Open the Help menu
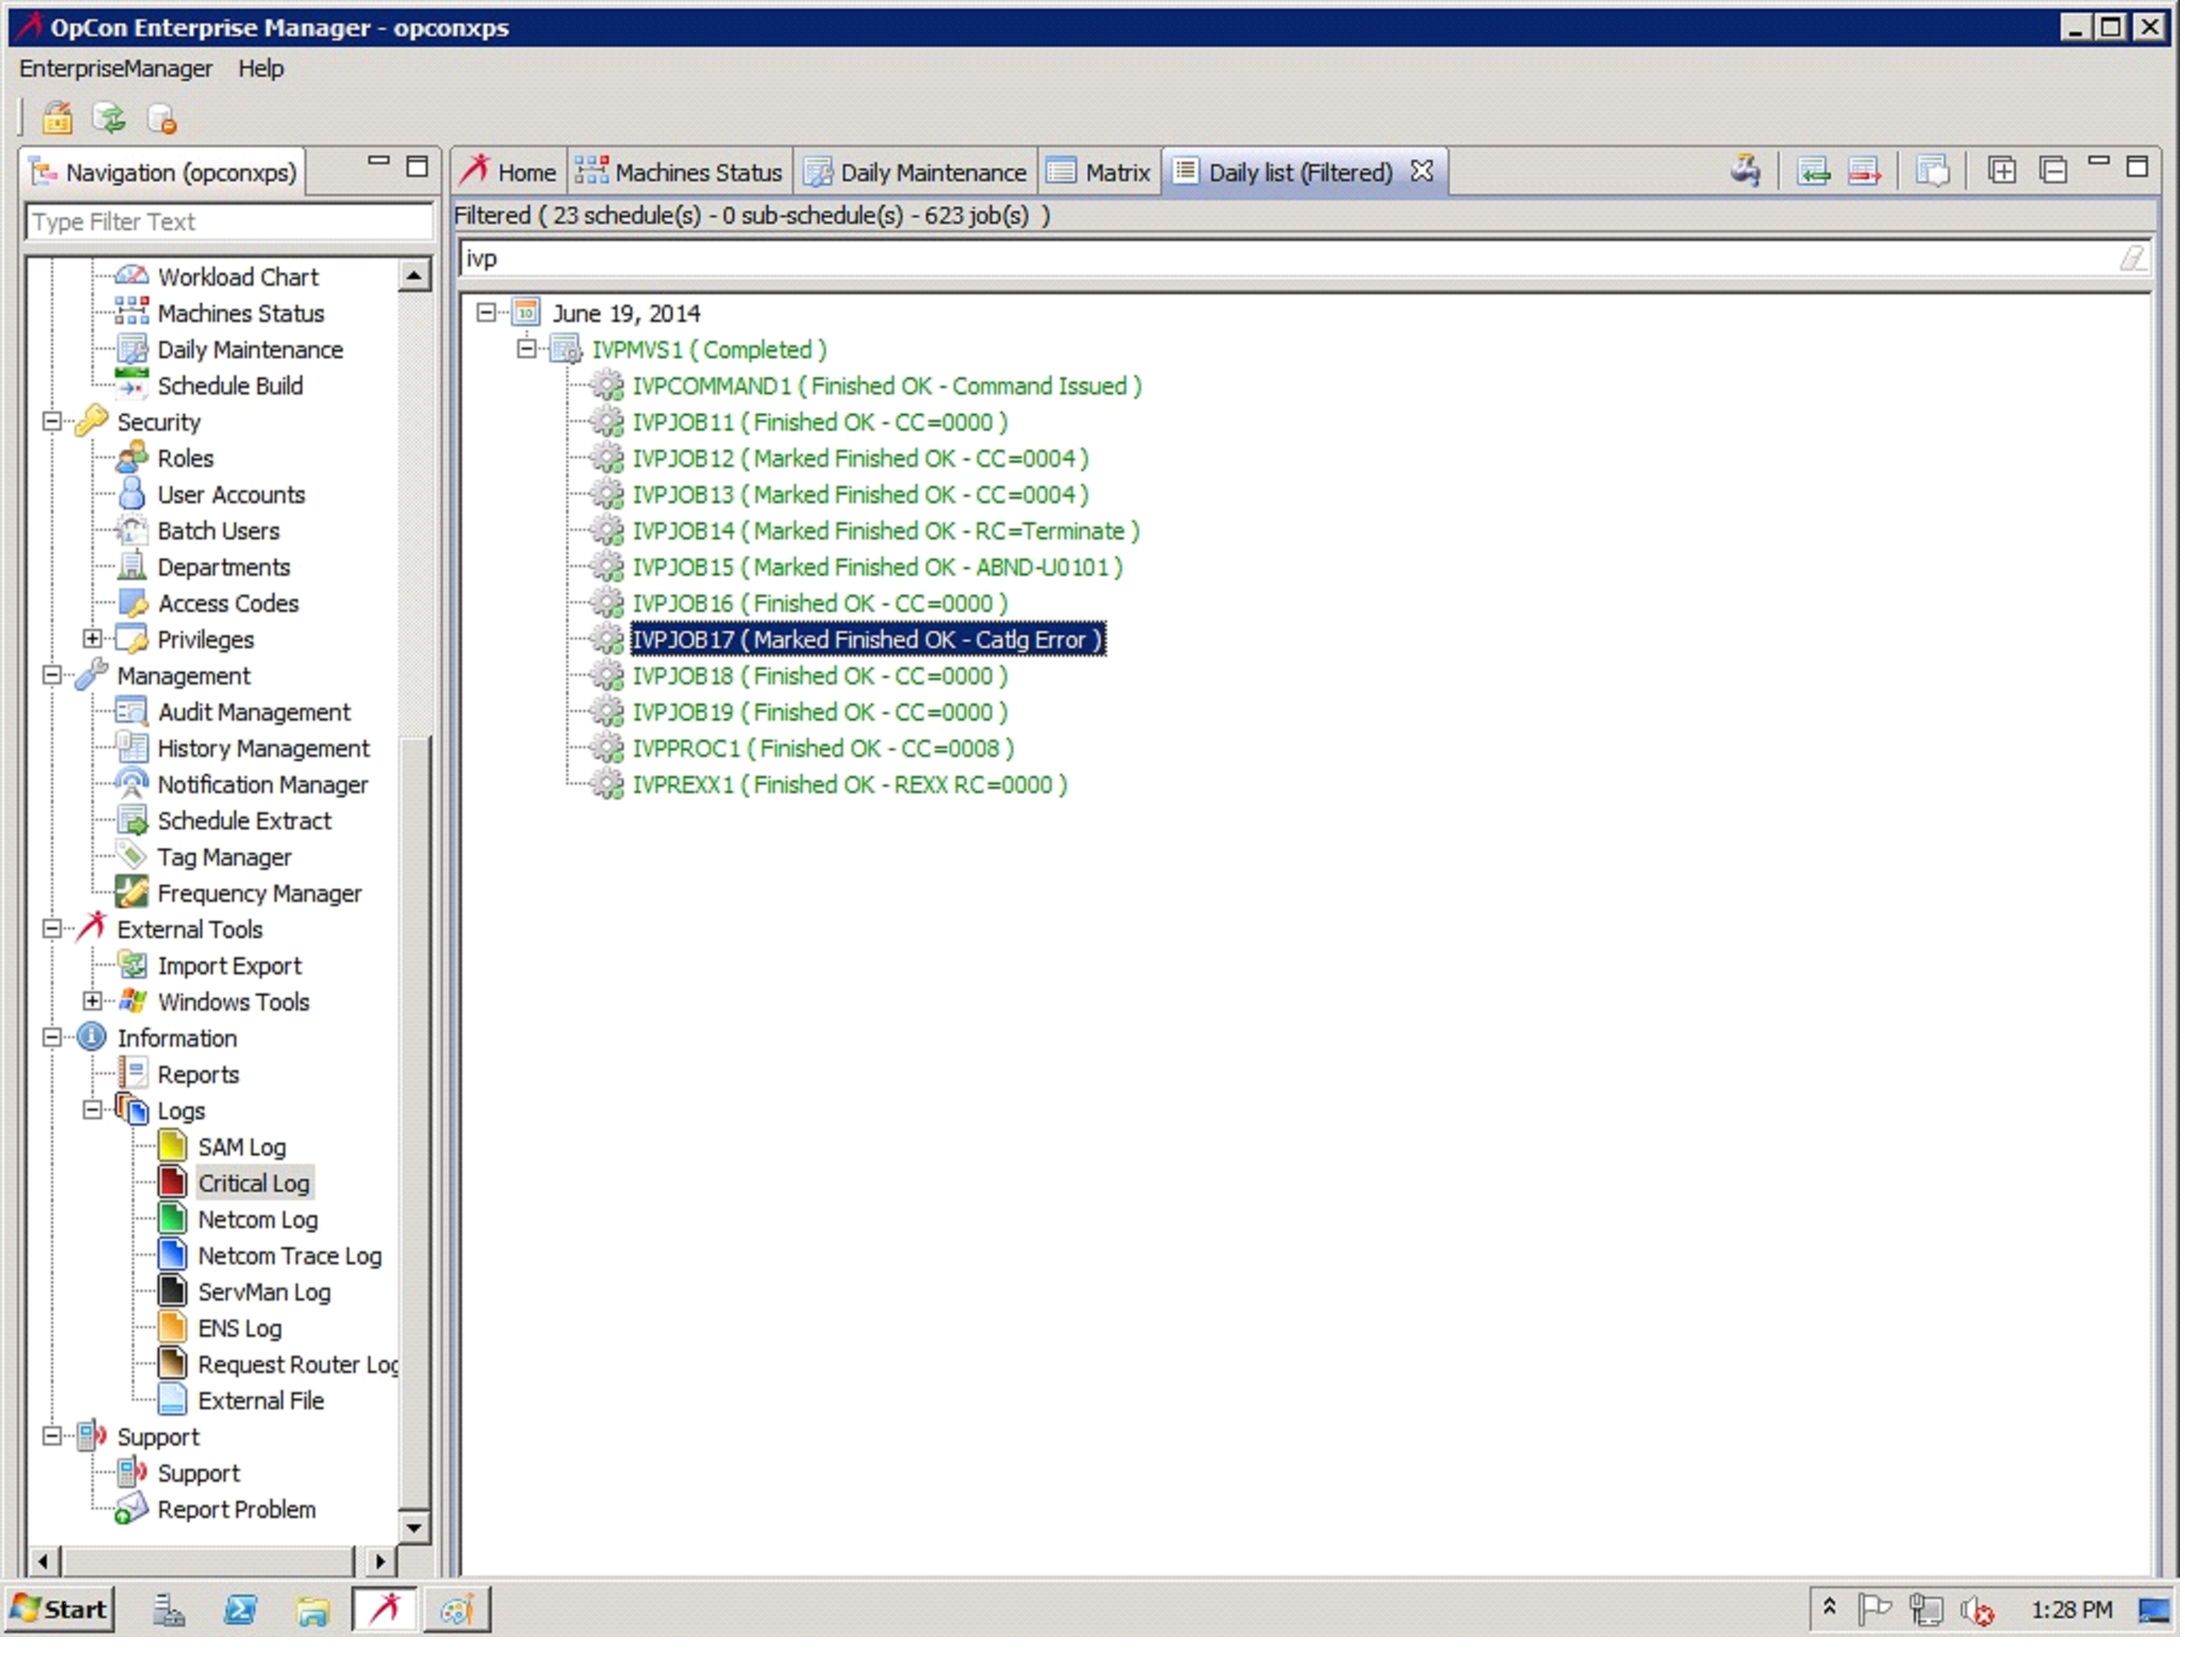 click(261, 69)
